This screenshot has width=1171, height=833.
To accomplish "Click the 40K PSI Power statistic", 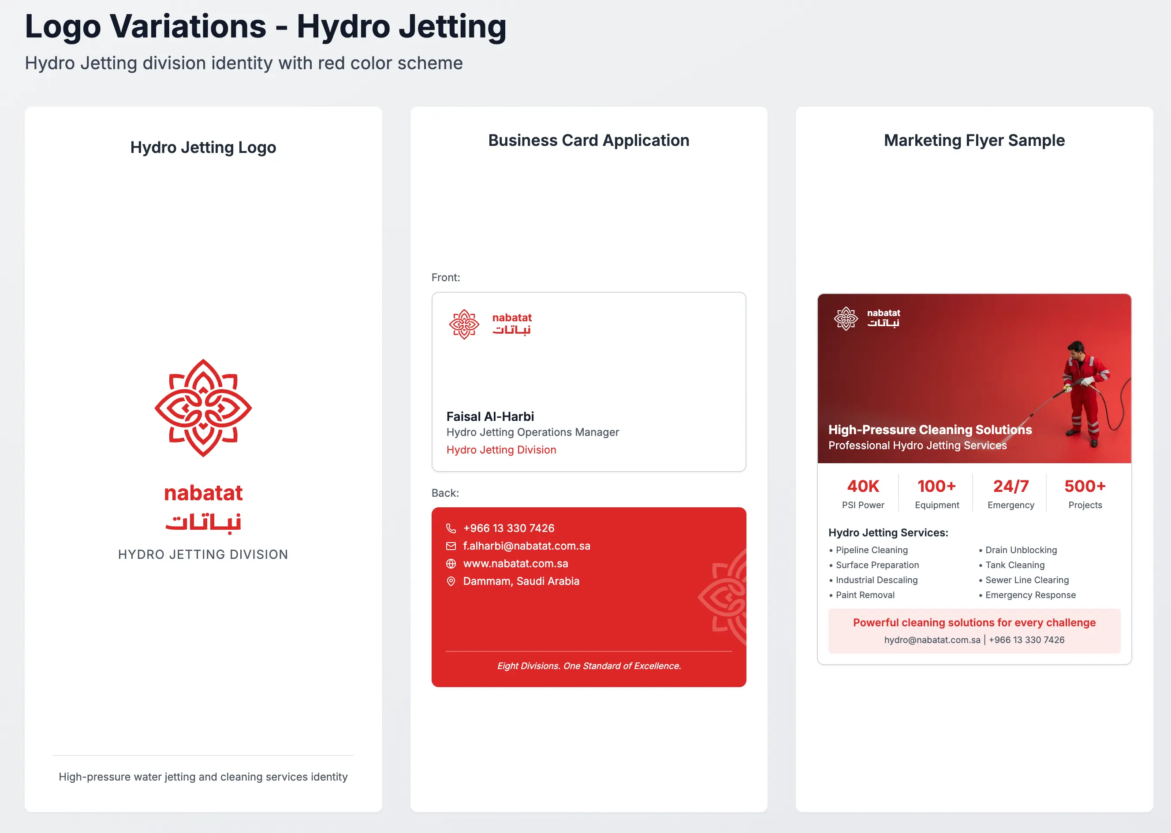I will point(863,494).
